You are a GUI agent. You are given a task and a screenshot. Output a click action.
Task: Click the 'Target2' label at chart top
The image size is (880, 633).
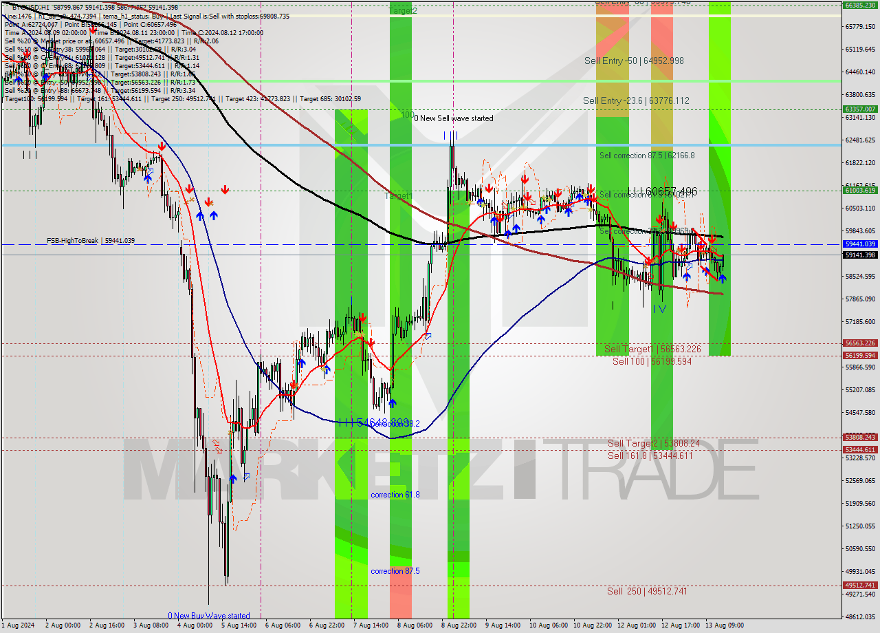403,11
